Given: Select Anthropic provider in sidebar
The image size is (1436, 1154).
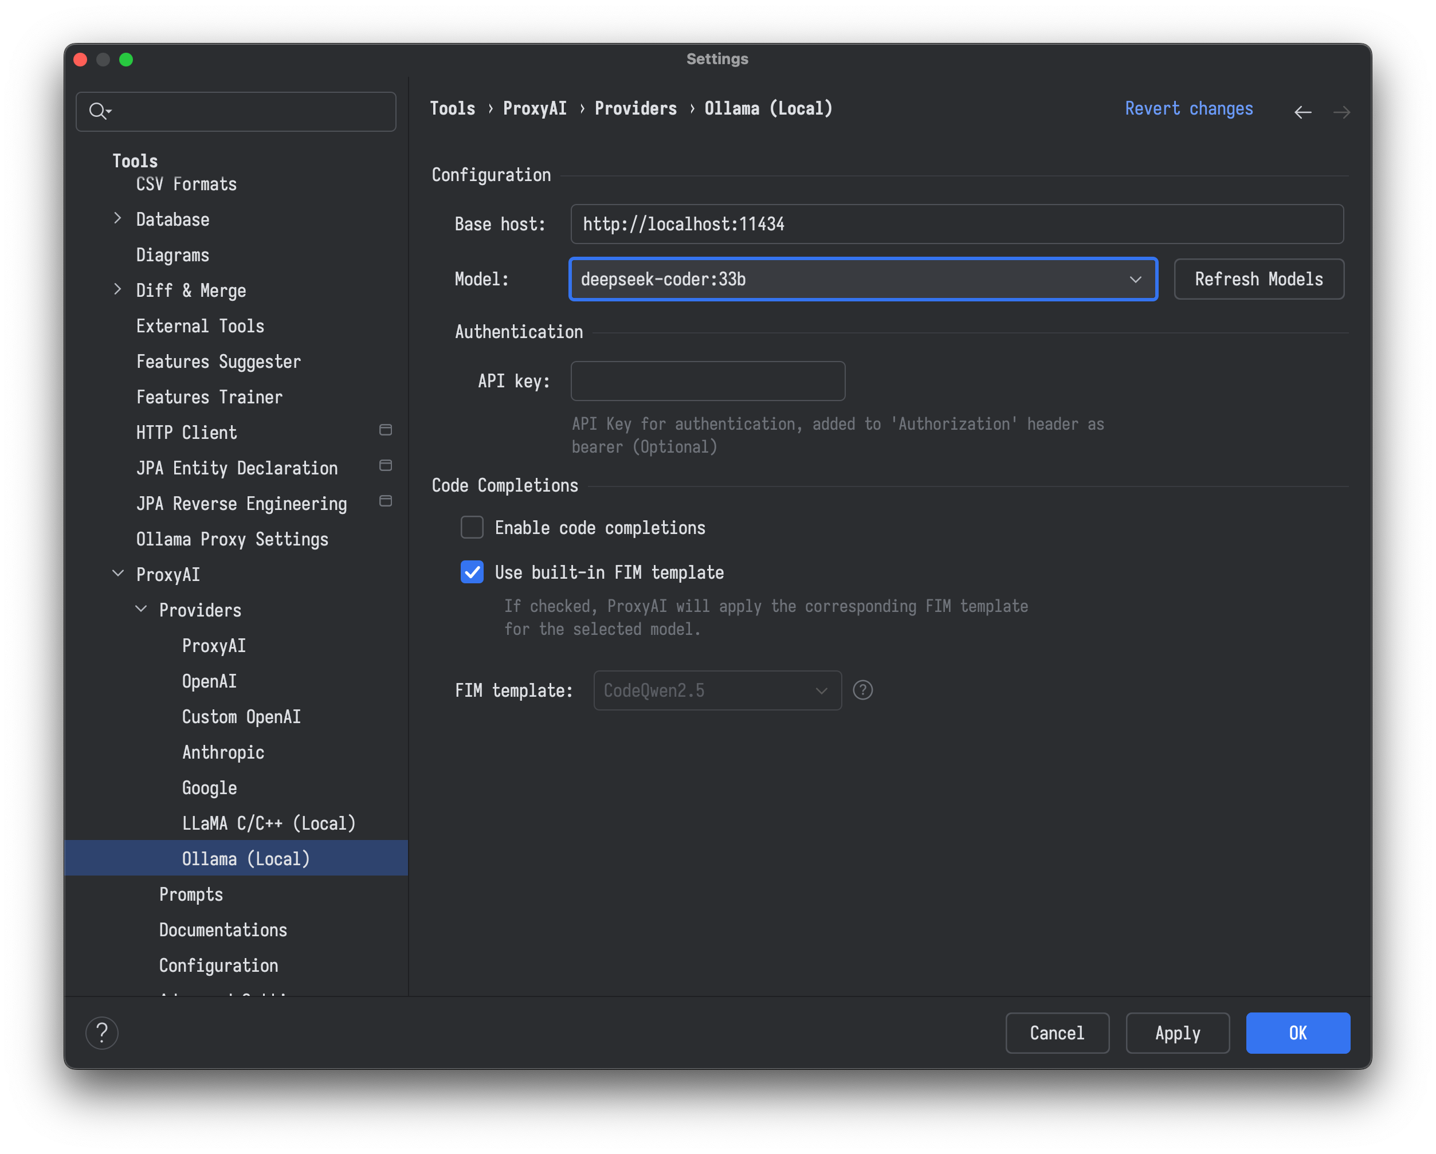Looking at the screenshot, I should click(x=223, y=752).
